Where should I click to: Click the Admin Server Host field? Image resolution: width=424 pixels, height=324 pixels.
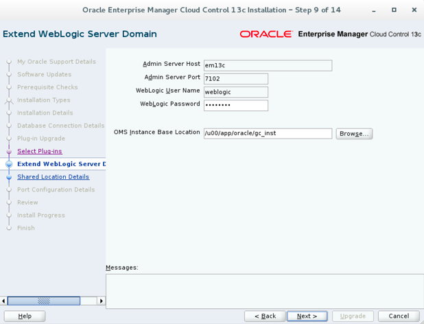[268, 65]
